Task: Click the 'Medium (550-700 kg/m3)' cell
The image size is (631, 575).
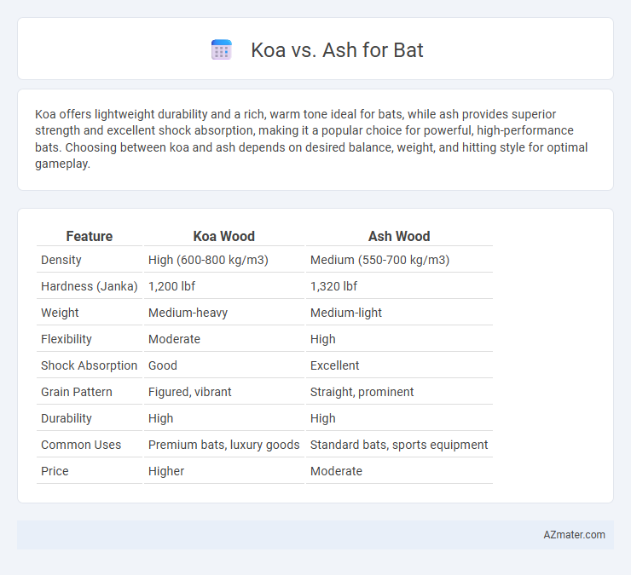Action: 379,260
